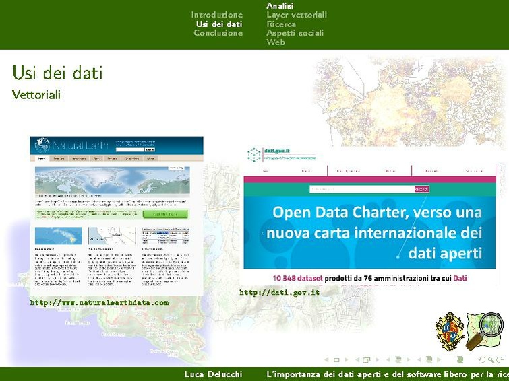Open the Web subsection
509x381 pixels.
click(276, 42)
